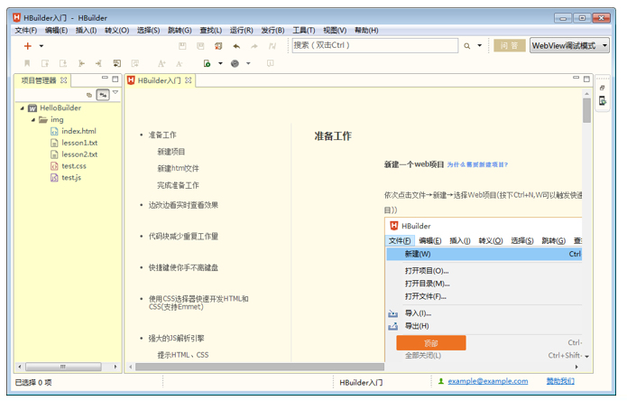
Task: Click the green run toolbar icon
Action: (x=207, y=63)
